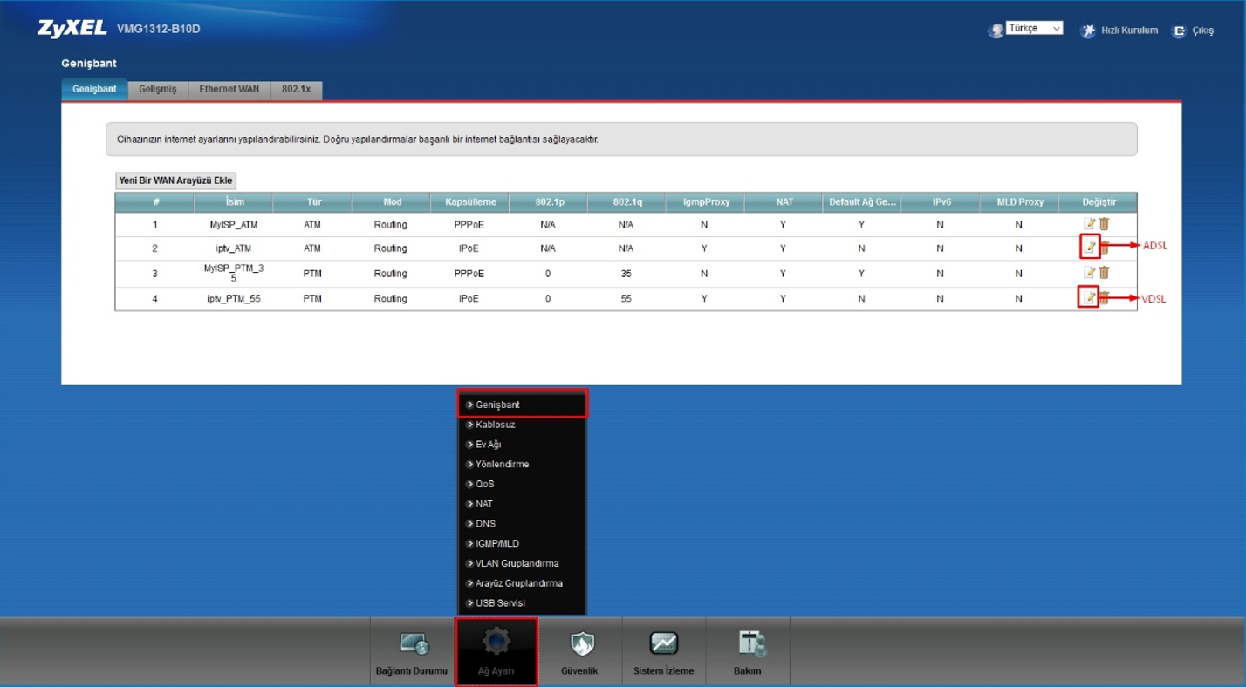Click the Default Ağ Ge... column header
This screenshot has height=687, width=1246.
pyautogui.click(x=862, y=202)
